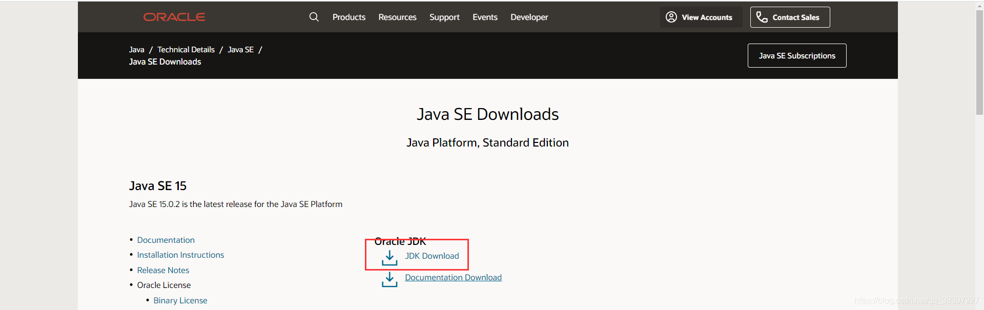This screenshot has height=310, width=984.
Task: Click the vertical scrollbar thumb
Action: [x=979, y=61]
